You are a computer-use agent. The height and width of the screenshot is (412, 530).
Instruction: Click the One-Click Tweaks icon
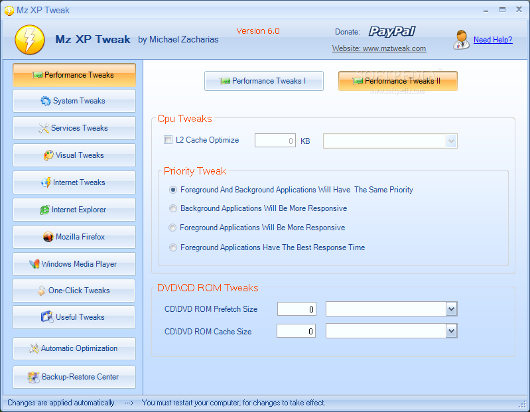(41, 291)
